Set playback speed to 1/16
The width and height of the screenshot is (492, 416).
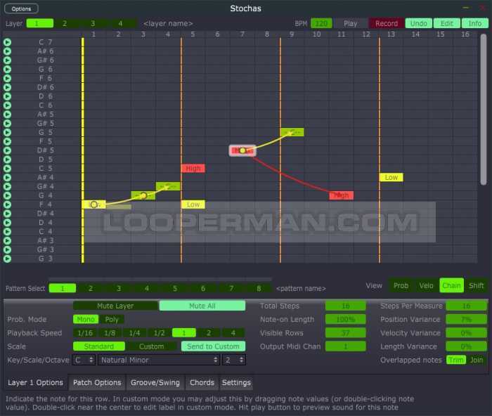pyautogui.click(x=85, y=333)
